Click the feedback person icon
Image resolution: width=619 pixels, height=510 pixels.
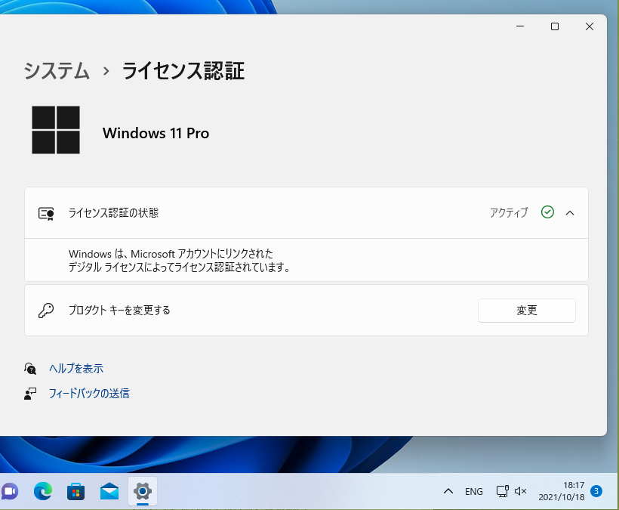coord(30,394)
